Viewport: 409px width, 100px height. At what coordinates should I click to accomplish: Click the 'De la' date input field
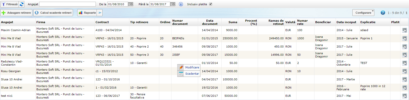[x=117, y=4]
